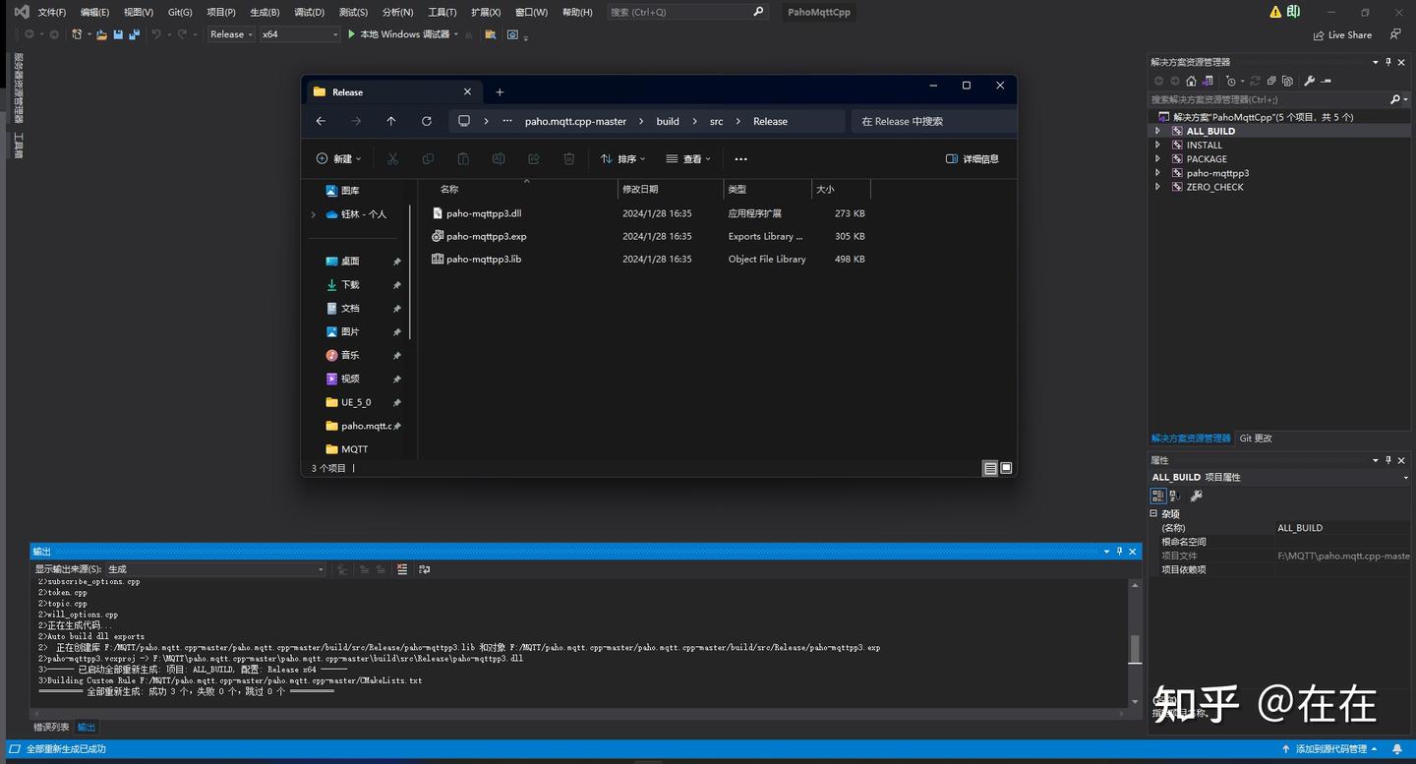Go back in the Release Explorer window

(321, 121)
